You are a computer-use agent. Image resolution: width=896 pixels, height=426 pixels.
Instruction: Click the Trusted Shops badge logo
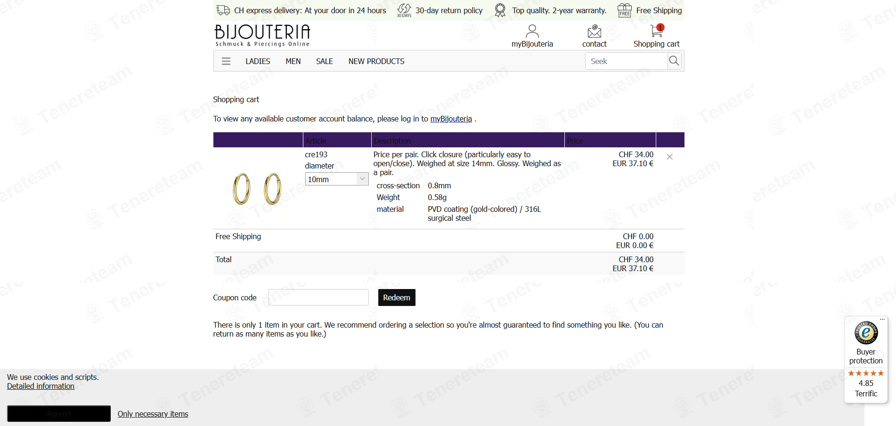click(866, 333)
